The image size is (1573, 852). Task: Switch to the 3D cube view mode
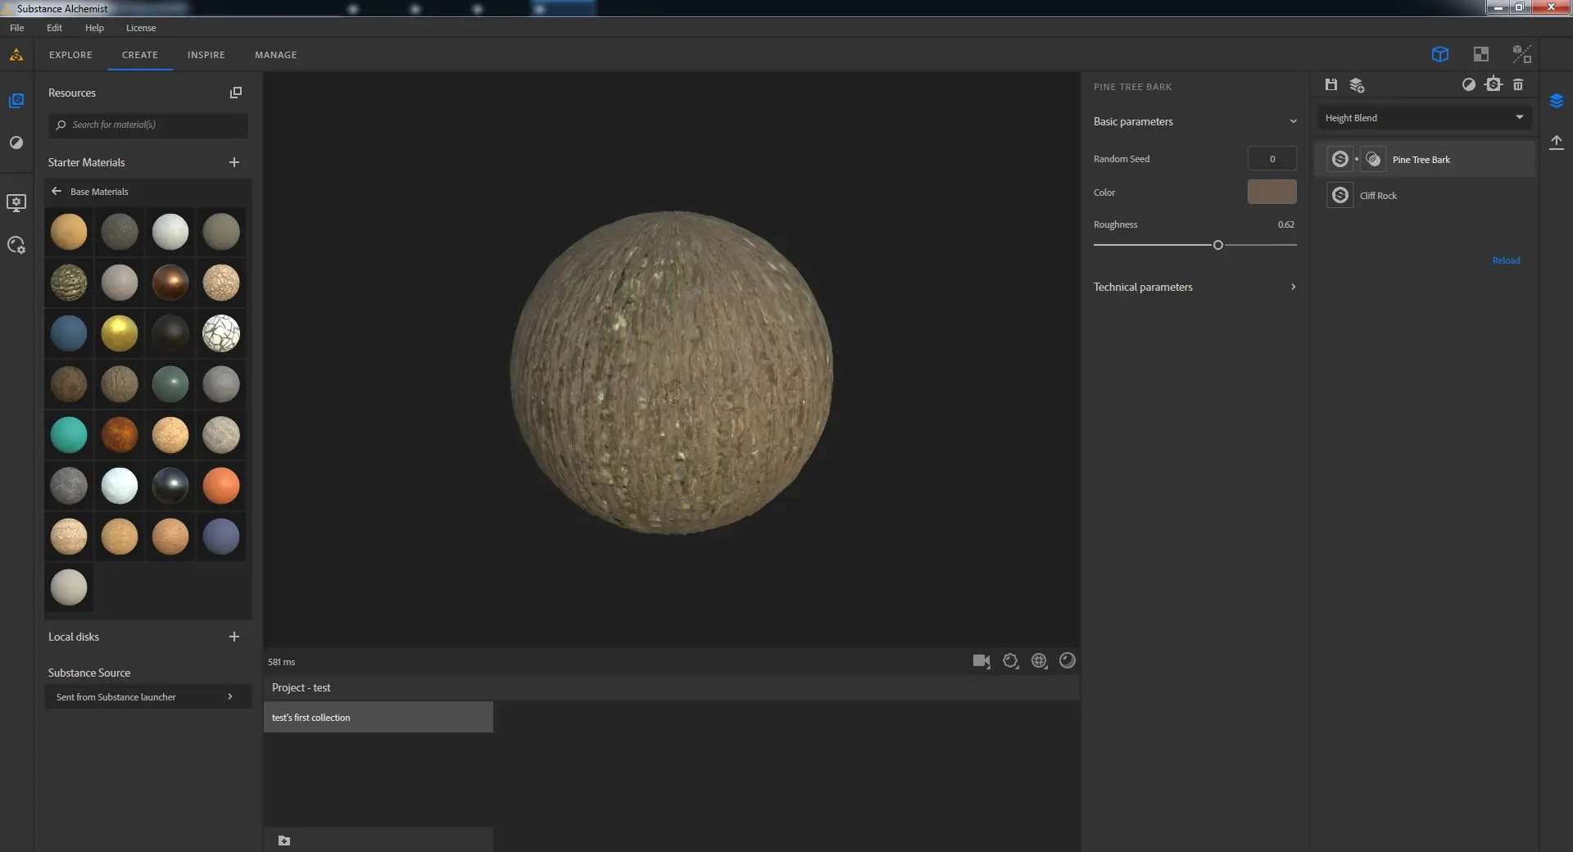pos(1440,55)
